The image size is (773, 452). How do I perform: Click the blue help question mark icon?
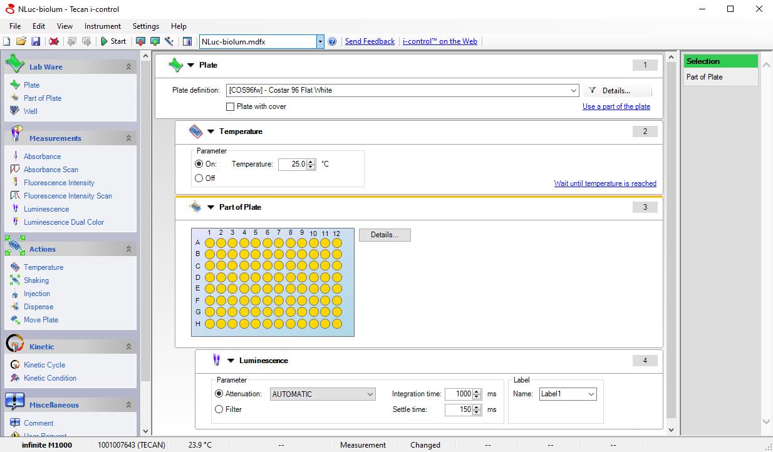(x=332, y=41)
